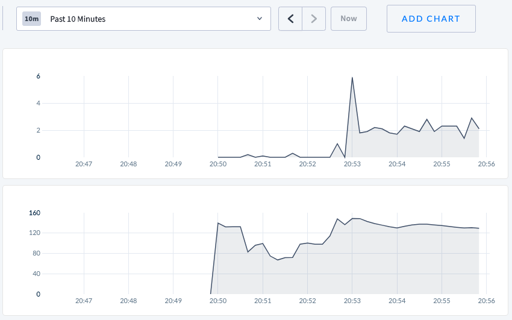Click the 2 value on top chart y-axis
This screenshot has width=512, height=320.
coord(38,130)
